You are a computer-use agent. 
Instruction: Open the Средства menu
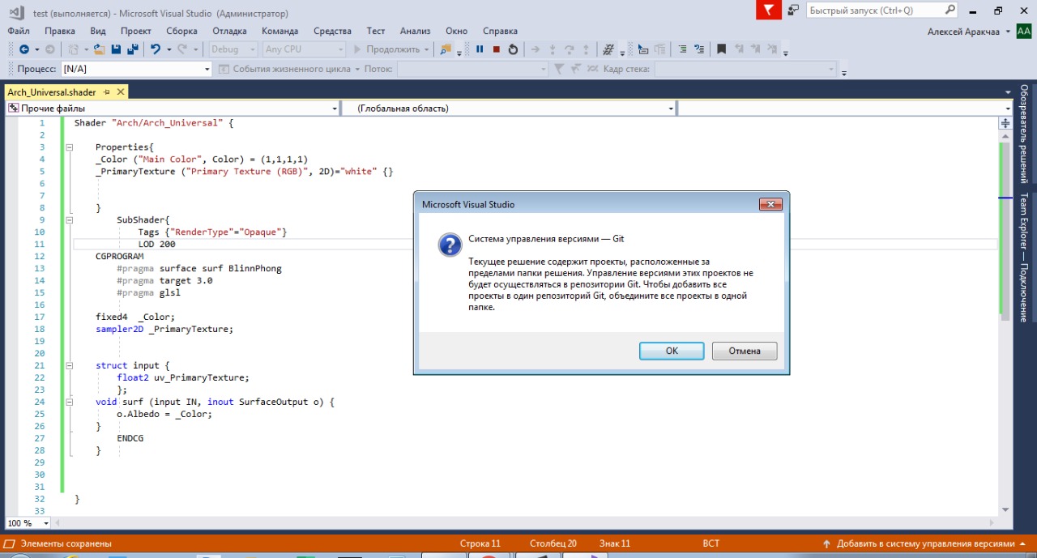[x=332, y=31]
